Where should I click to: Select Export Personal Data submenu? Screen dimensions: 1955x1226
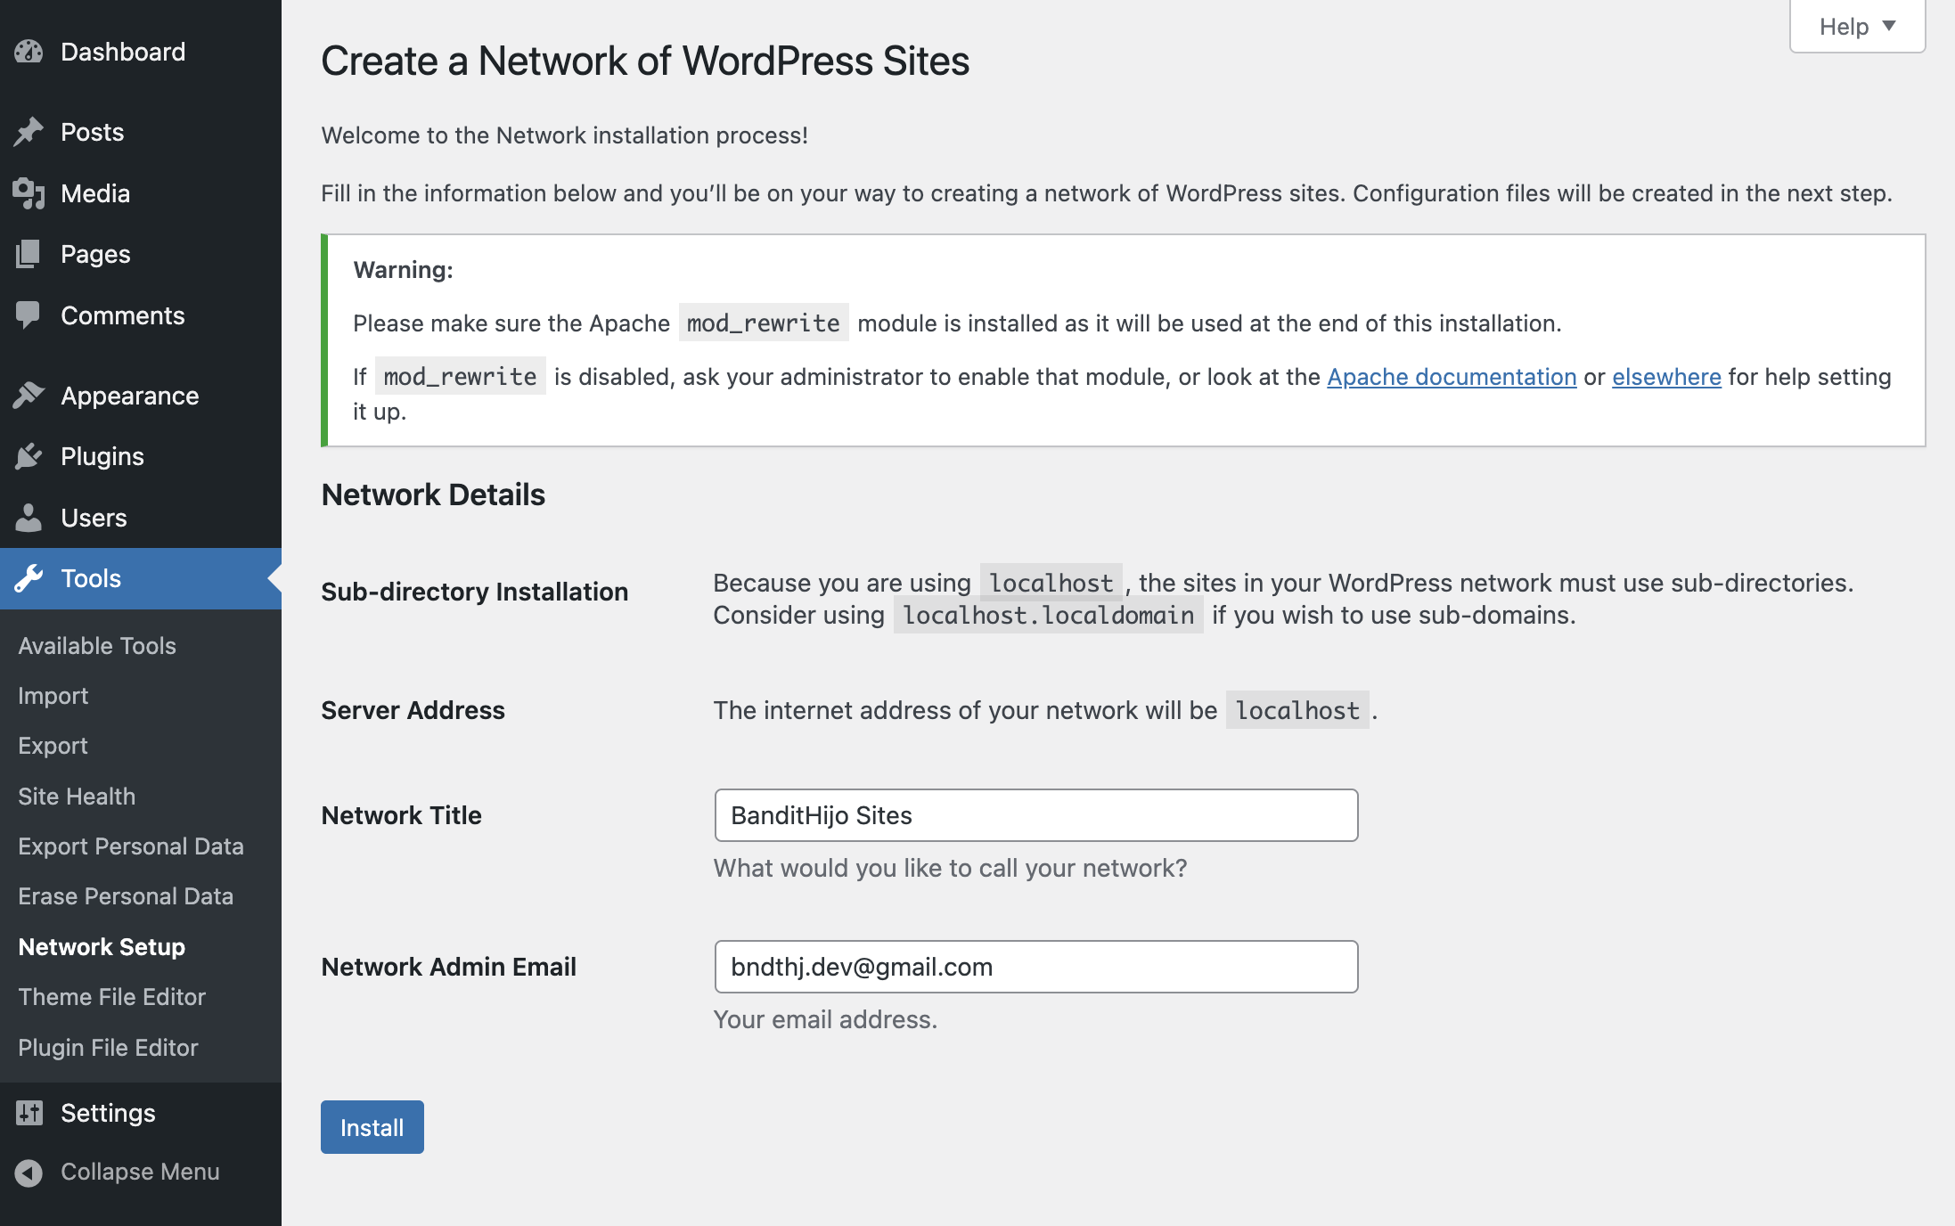tap(130, 846)
